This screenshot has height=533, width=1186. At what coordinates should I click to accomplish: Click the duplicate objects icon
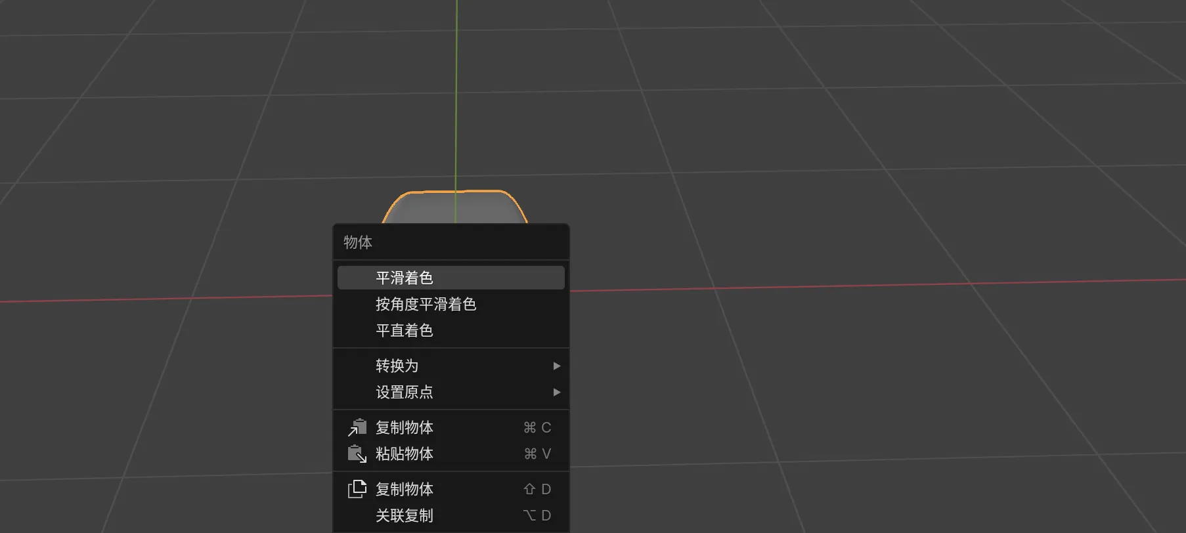tap(357, 489)
